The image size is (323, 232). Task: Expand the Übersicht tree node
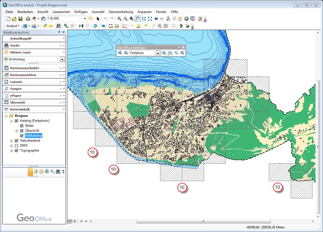[17, 131]
